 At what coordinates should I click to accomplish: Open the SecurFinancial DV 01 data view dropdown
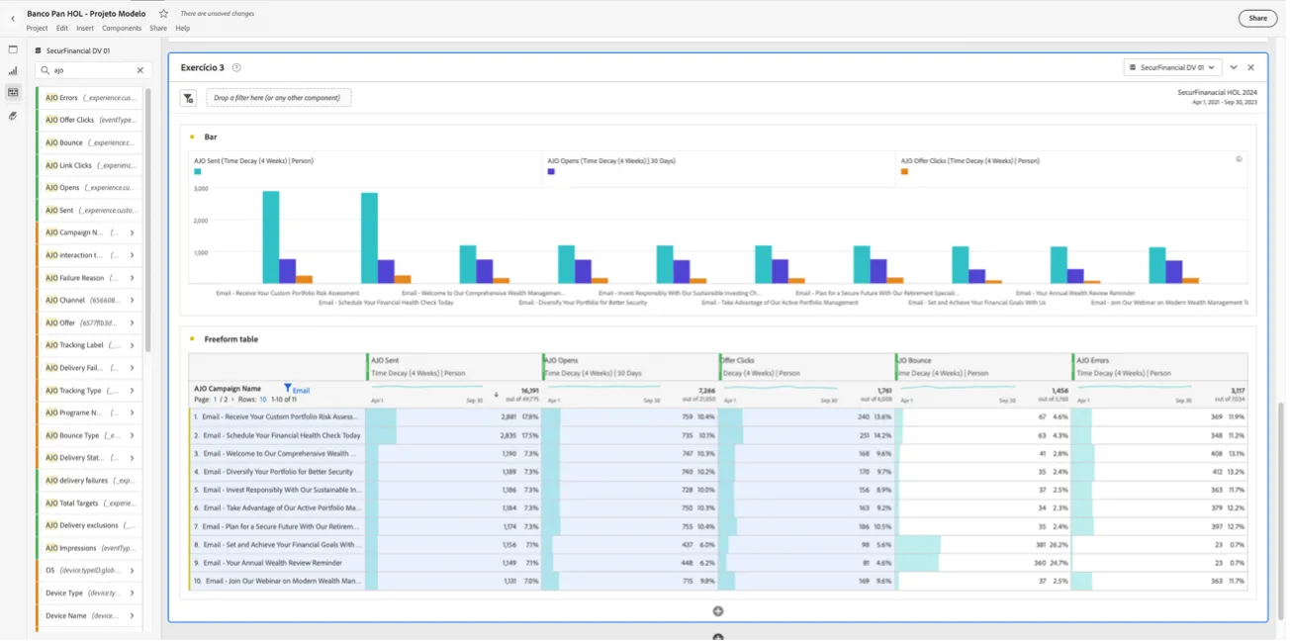[x=1173, y=67]
